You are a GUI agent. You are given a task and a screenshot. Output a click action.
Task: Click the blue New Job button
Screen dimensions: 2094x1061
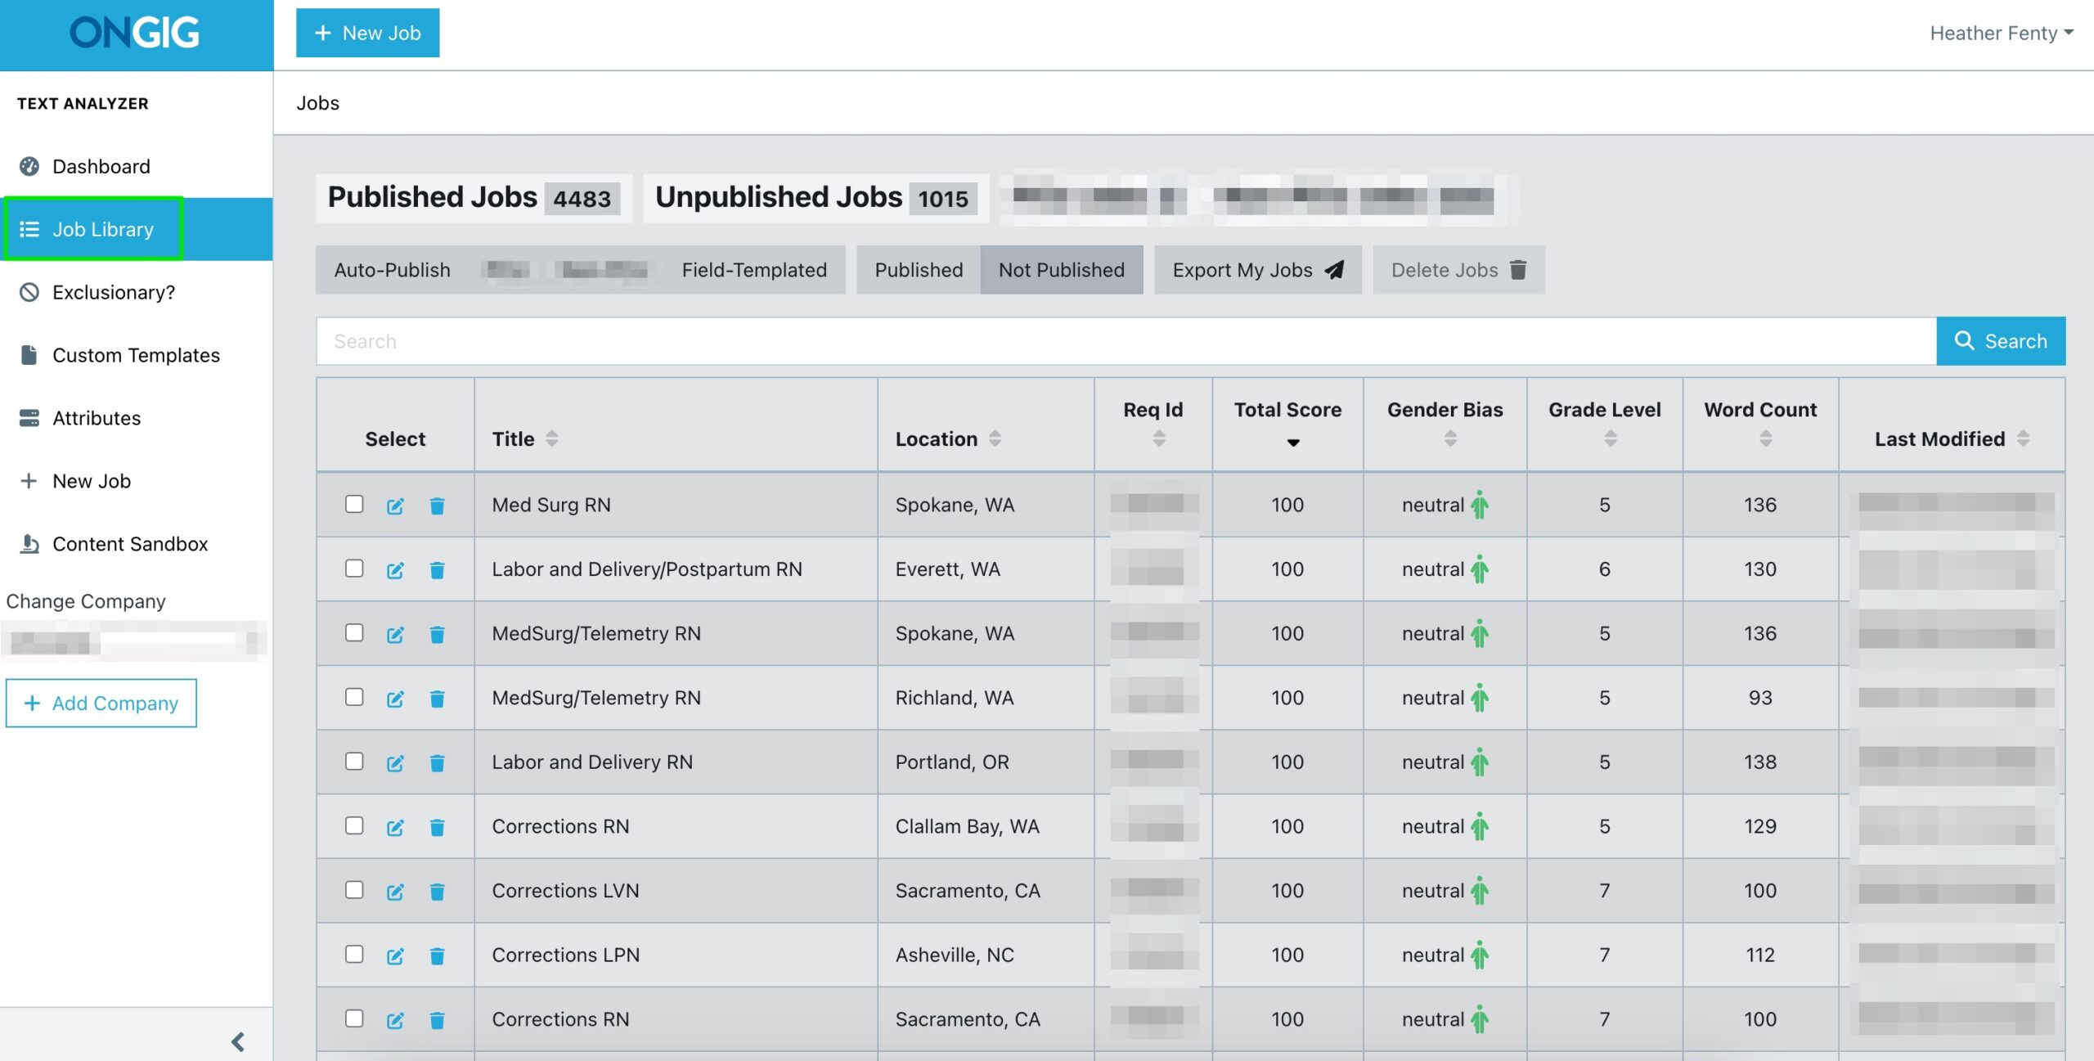[367, 33]
